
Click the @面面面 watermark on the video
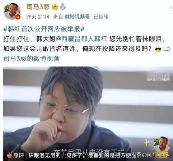point(156,155)
